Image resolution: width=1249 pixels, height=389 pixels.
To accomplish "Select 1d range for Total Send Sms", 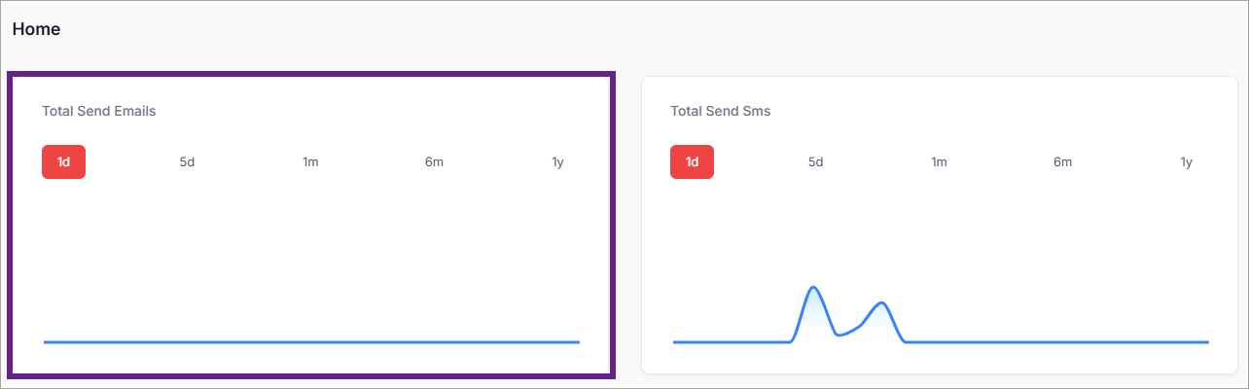I will tap(692, 162).
